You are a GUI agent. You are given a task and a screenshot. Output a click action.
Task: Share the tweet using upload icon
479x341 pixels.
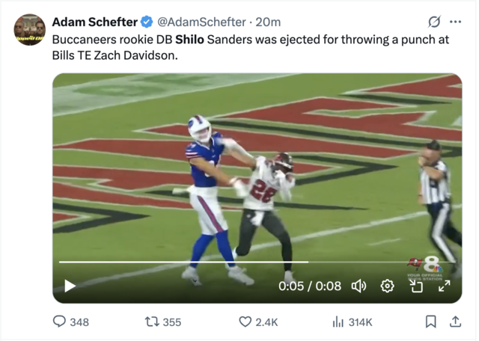point(455,322)
